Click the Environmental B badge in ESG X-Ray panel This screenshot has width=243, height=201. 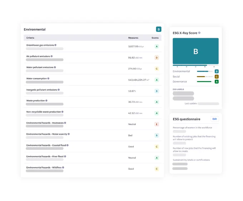click(217, 71)
